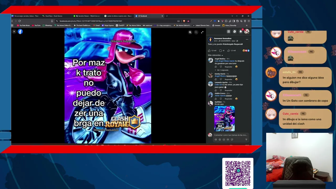Open the ChatGPT bookmark

point(120,25)
